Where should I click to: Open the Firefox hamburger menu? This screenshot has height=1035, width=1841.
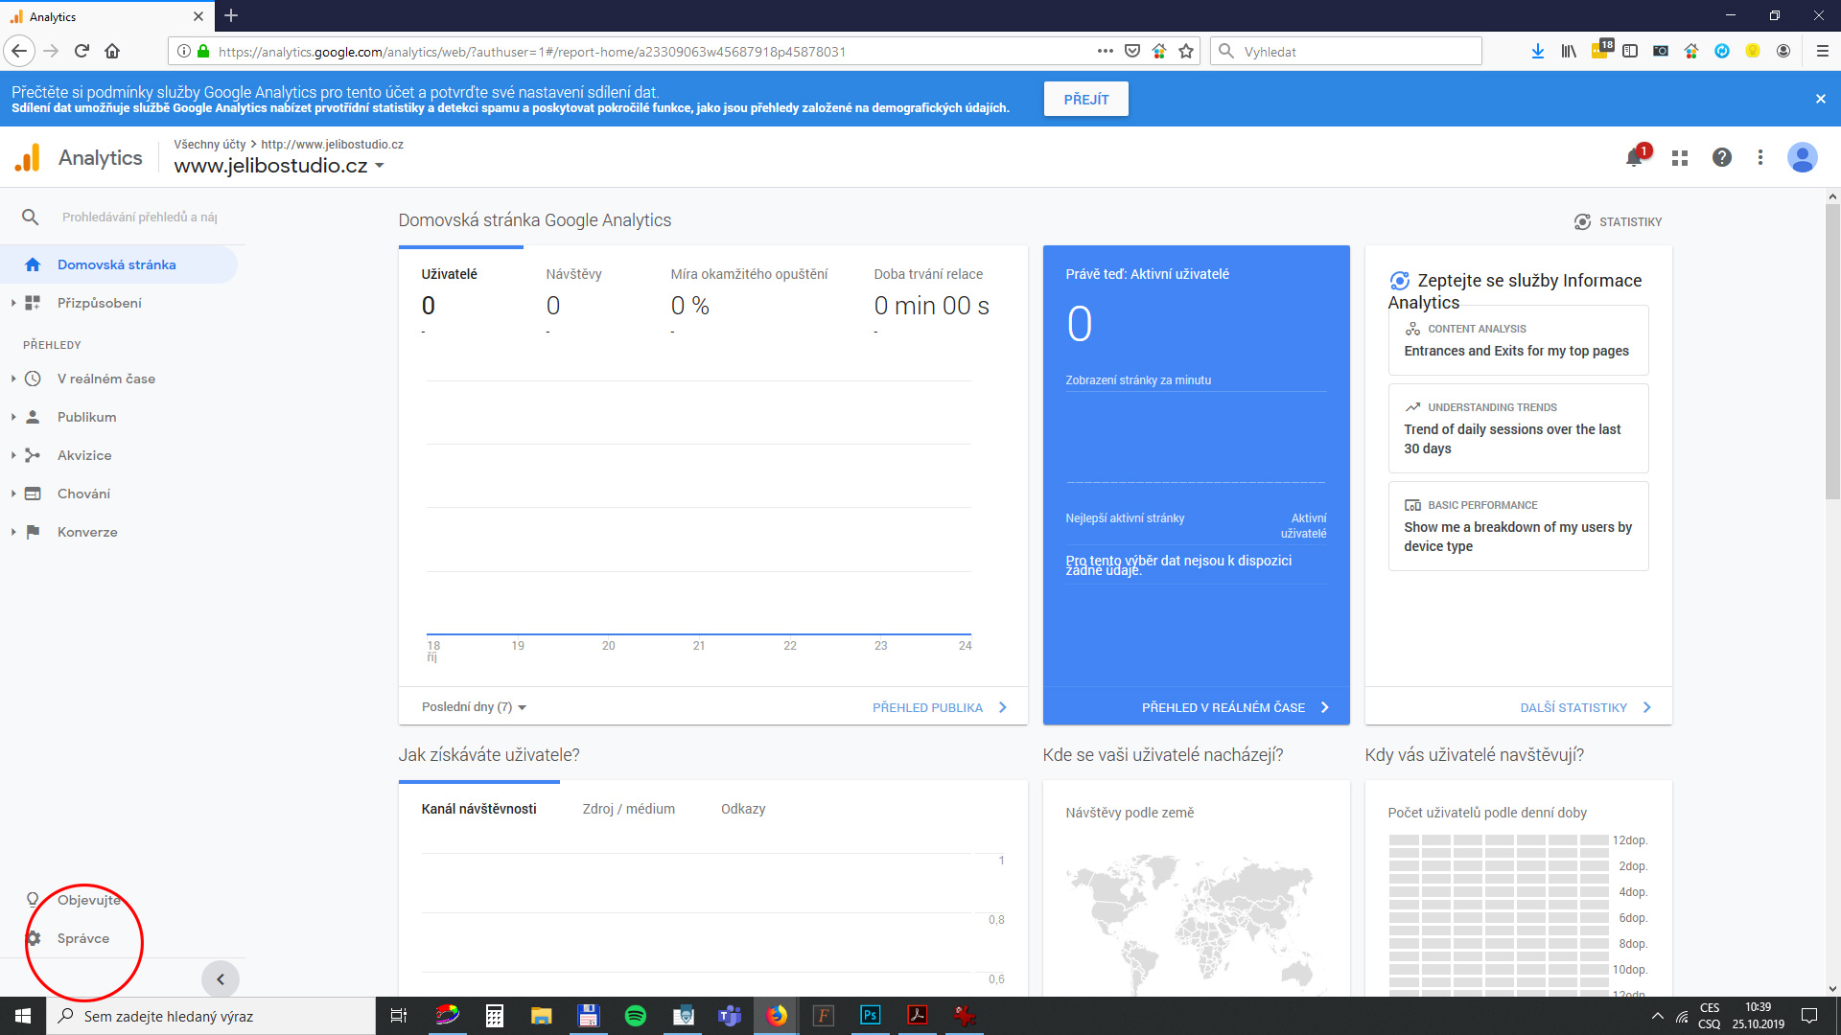coord(1823,51)
